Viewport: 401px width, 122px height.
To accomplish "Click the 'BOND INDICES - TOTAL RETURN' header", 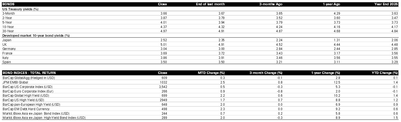I will [29, 73].
